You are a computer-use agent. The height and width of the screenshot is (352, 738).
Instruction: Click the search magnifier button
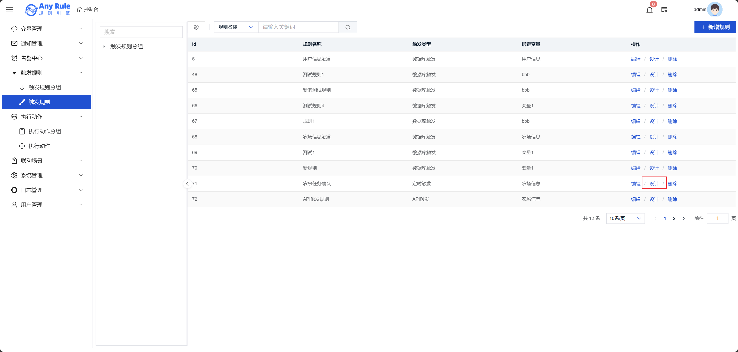point(348,27)
